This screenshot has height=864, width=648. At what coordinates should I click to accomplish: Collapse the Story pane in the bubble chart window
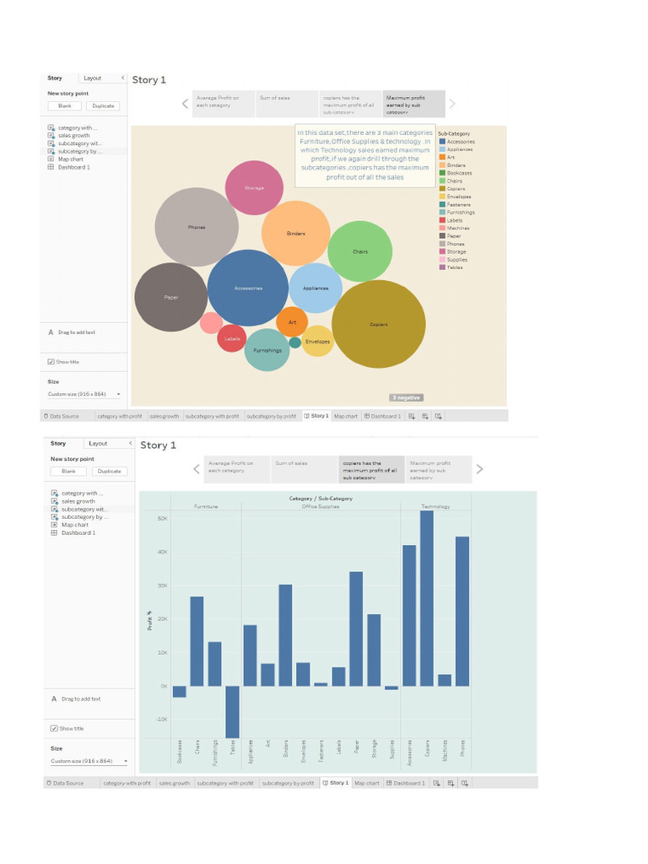[123, 78]
